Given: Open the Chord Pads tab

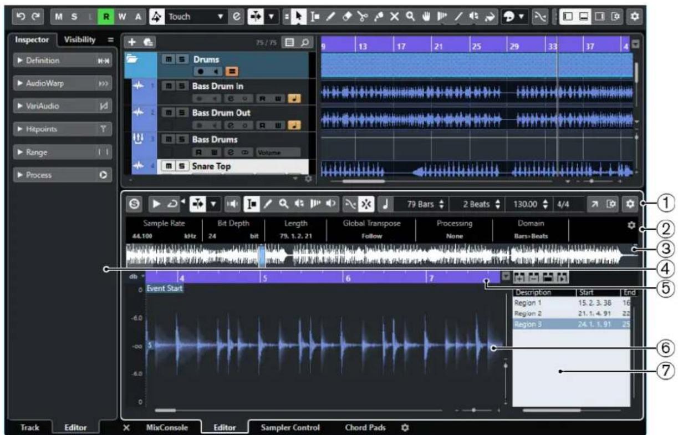Looking at the screenshot, I should pos(365,428).
